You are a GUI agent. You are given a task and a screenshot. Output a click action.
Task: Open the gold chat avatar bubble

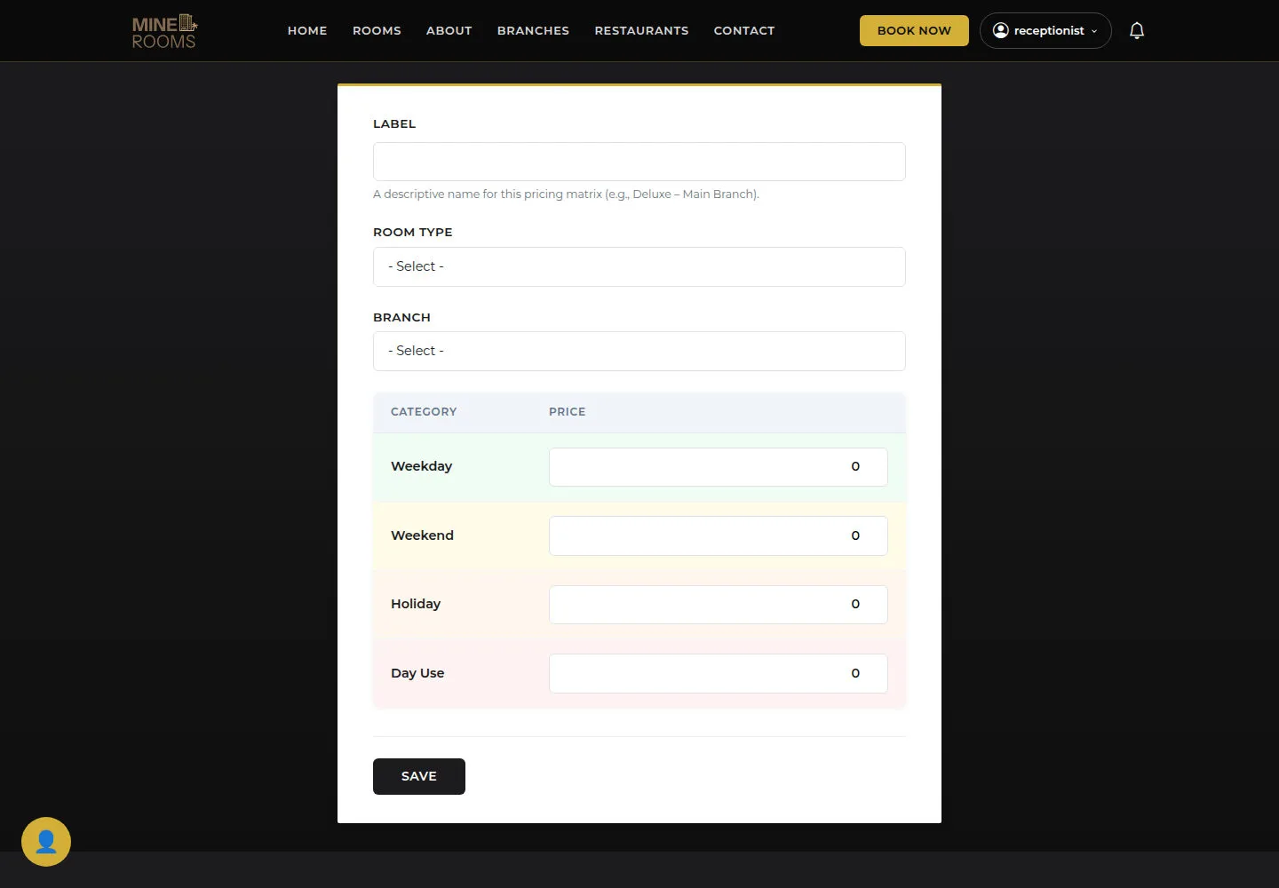46,842
